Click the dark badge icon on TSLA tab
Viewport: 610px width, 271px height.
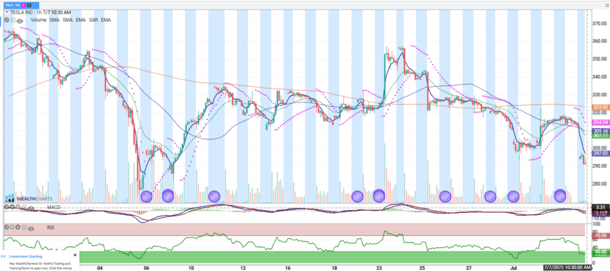(29, 5)
